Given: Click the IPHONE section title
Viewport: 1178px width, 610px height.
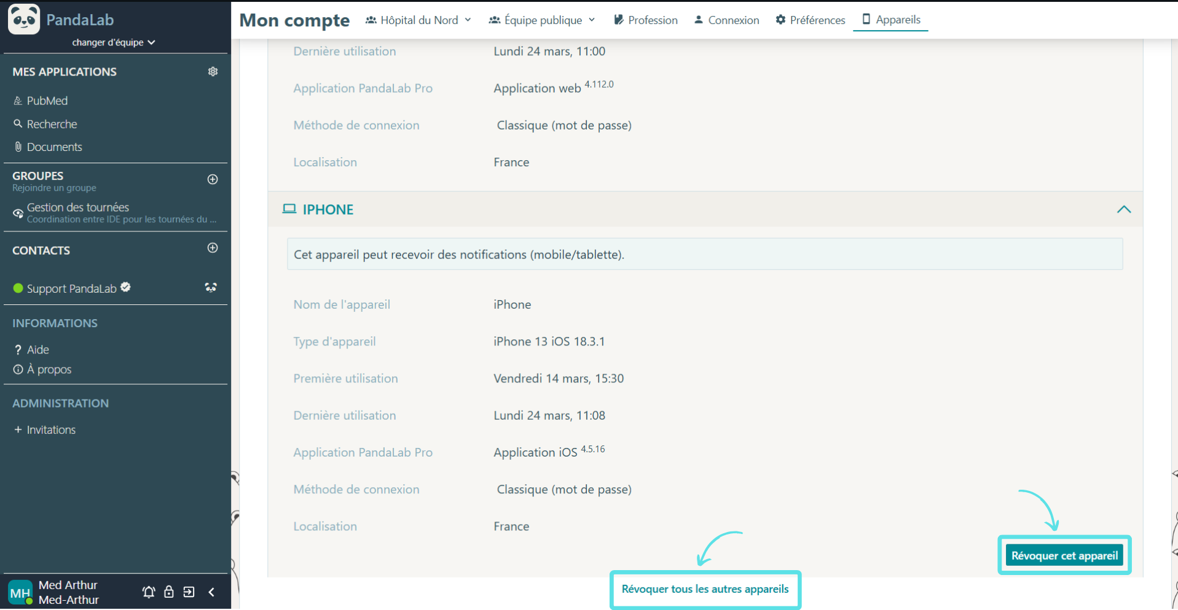Looking at the screenshot, I should [x=328, y=210].
